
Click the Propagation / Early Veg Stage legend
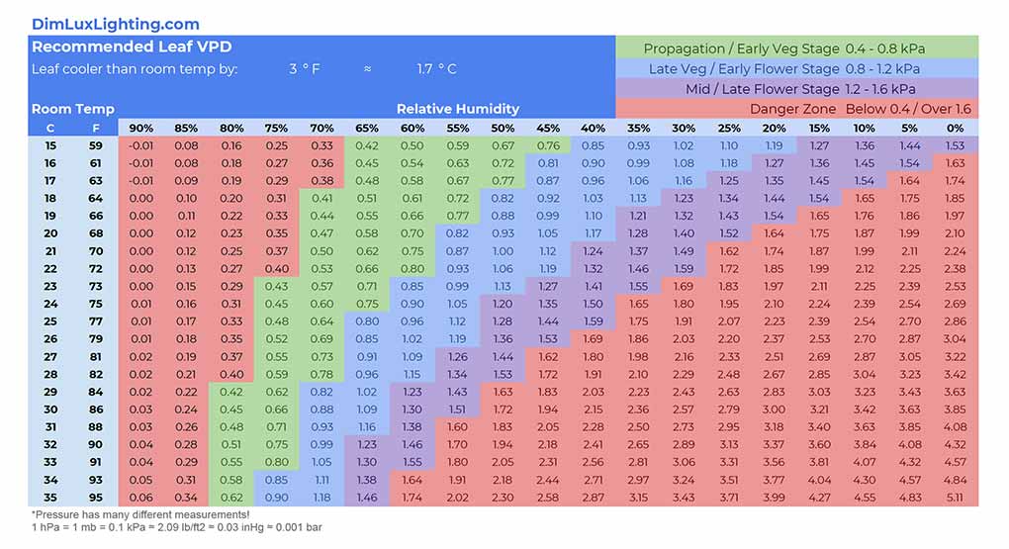pyautogui.click(x=796, y=48)
